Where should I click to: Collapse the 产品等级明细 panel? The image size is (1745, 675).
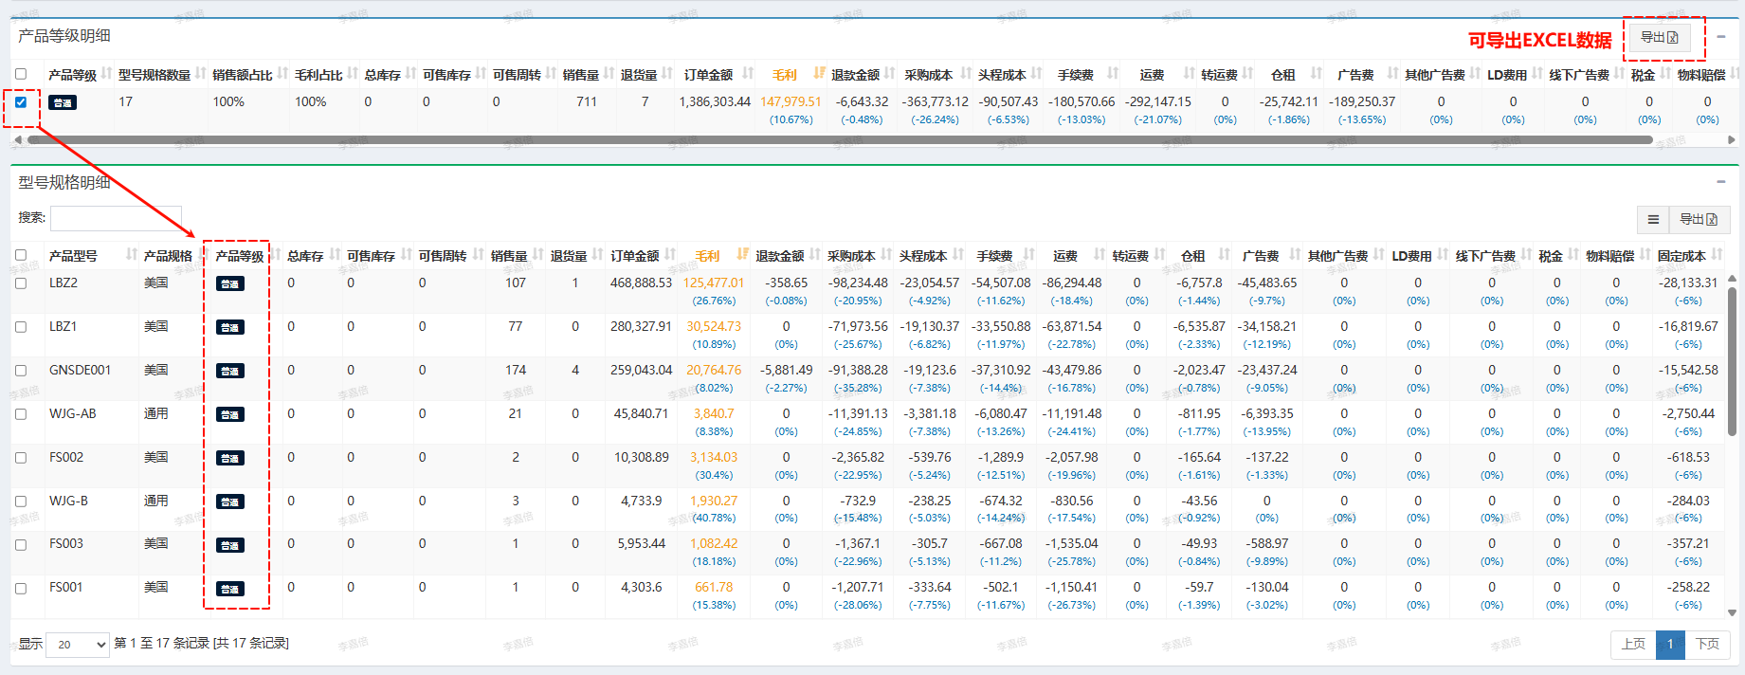pyautogui.click(x=1721, y=37)
